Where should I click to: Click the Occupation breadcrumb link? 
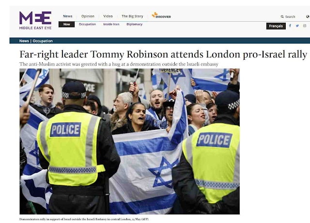pos(43,41)
